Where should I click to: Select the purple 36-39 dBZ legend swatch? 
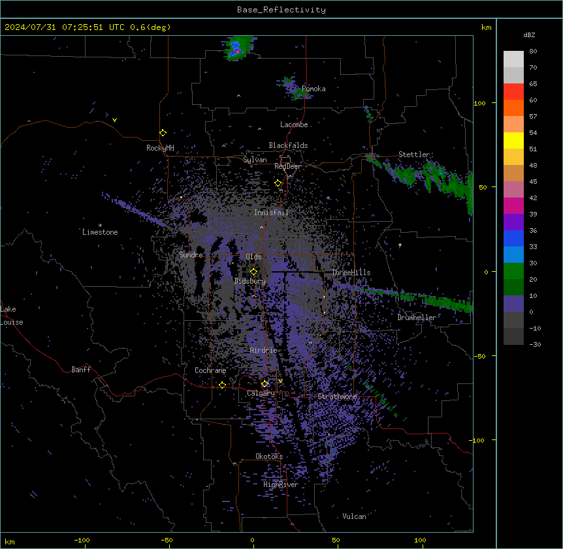(513, 222)
